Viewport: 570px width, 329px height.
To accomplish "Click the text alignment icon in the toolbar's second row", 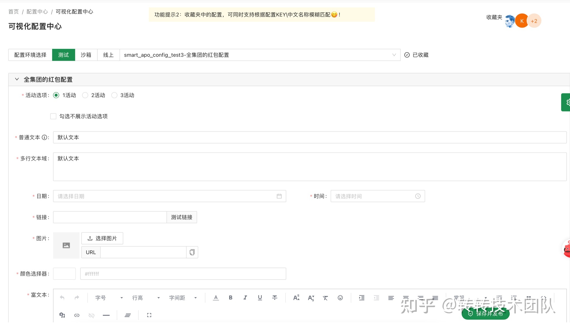I will pyautogui.click(x=128, y=315).
